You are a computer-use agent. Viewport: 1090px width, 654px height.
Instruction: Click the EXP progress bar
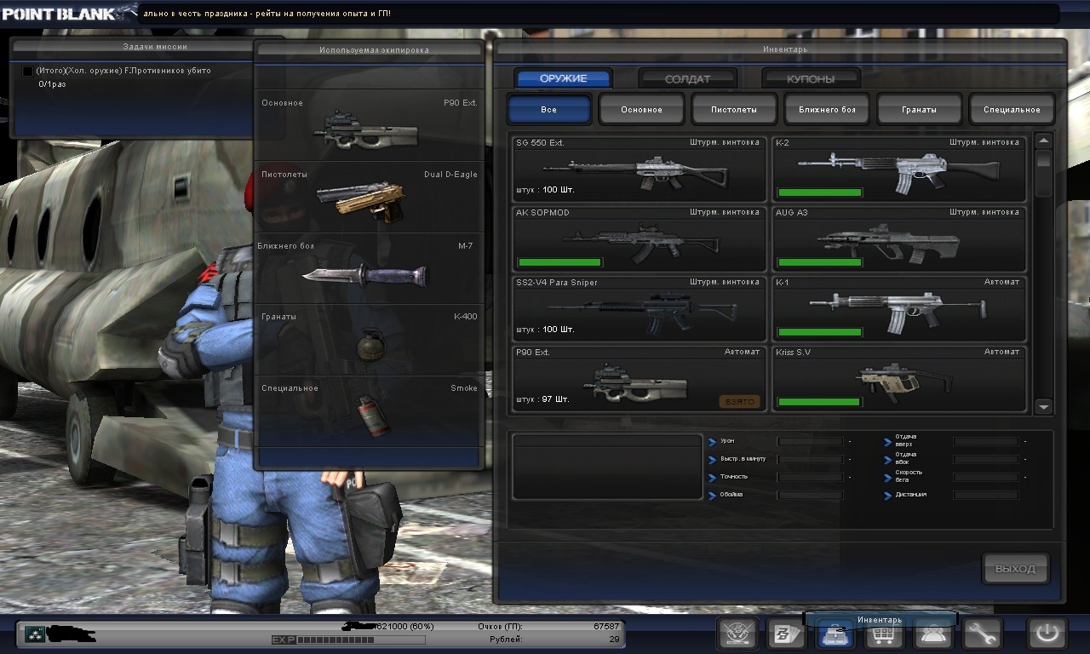click(x=362, y=640)
